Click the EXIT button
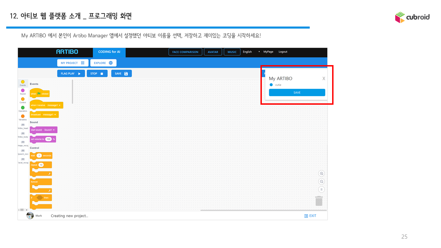Viewport: 441px width, 248px height. point(310,216)
